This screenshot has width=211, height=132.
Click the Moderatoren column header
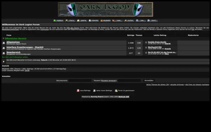pyautogui.click(x=193, y=35)
